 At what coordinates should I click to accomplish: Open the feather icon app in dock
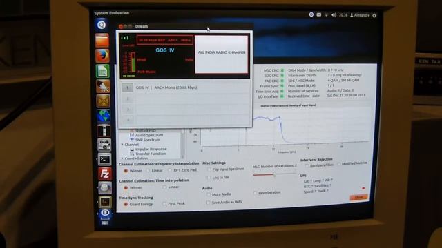[x=103, y=86]
